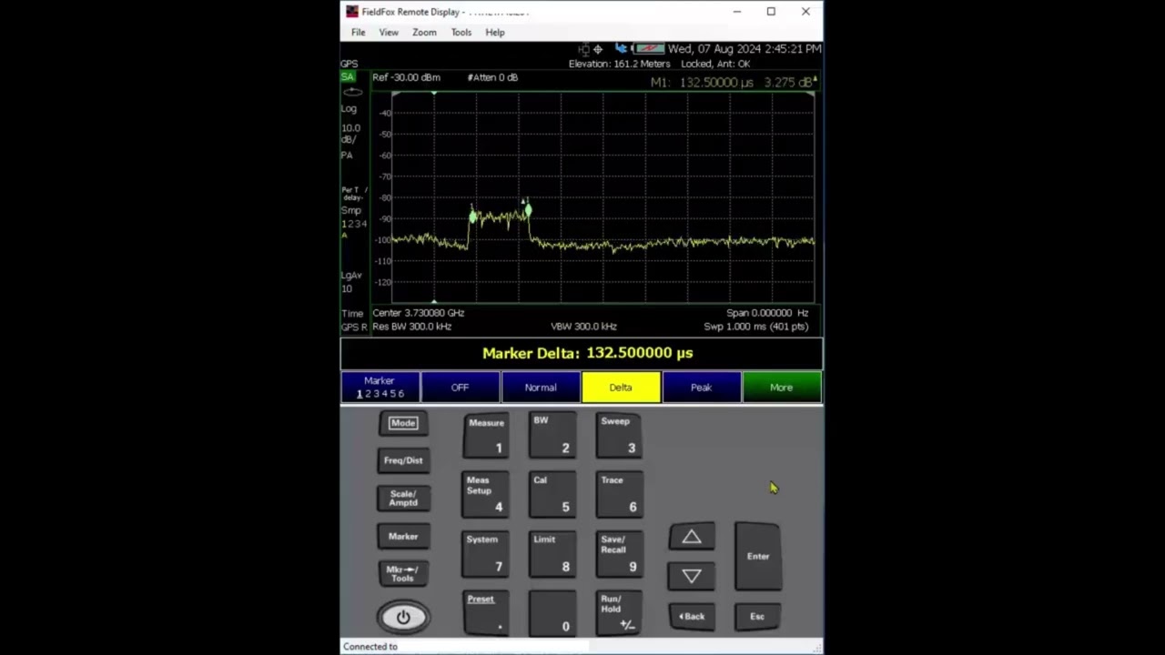Click the Locked, Ant: OK status
This screenshot has width=1165, height=655.
(x=715, y=65)
